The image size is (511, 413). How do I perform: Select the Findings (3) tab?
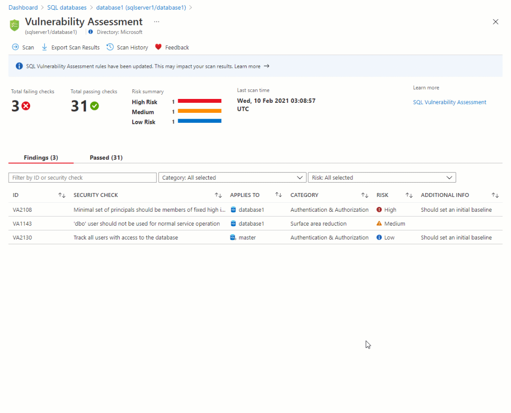[x=41, y=158]
